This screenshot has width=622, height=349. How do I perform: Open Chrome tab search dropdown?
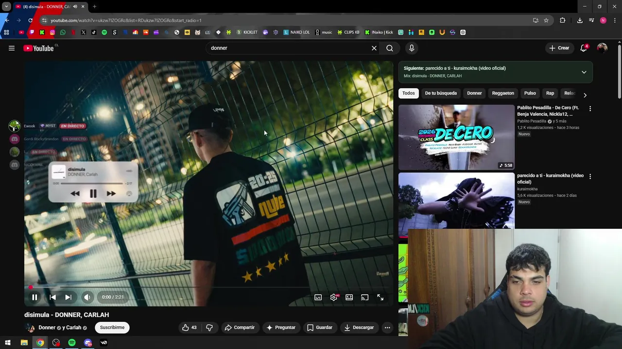click(x=6, y=7)
